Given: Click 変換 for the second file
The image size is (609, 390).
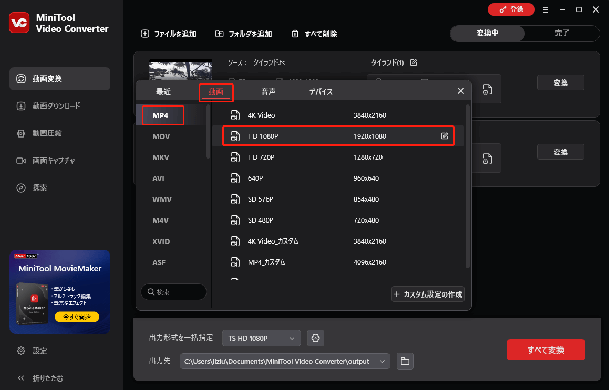Looking at the screenshot, I should point(561,152).
